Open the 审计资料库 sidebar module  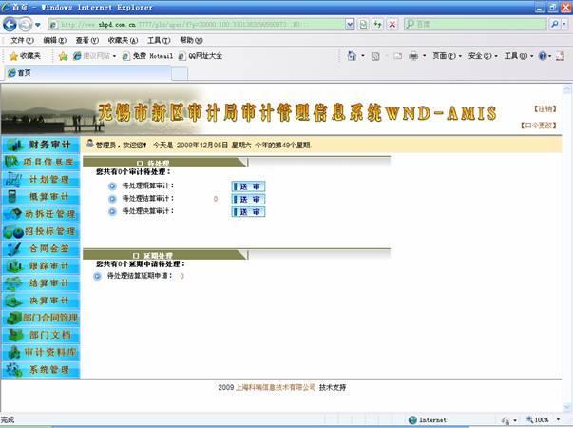(x=41, y=353)
